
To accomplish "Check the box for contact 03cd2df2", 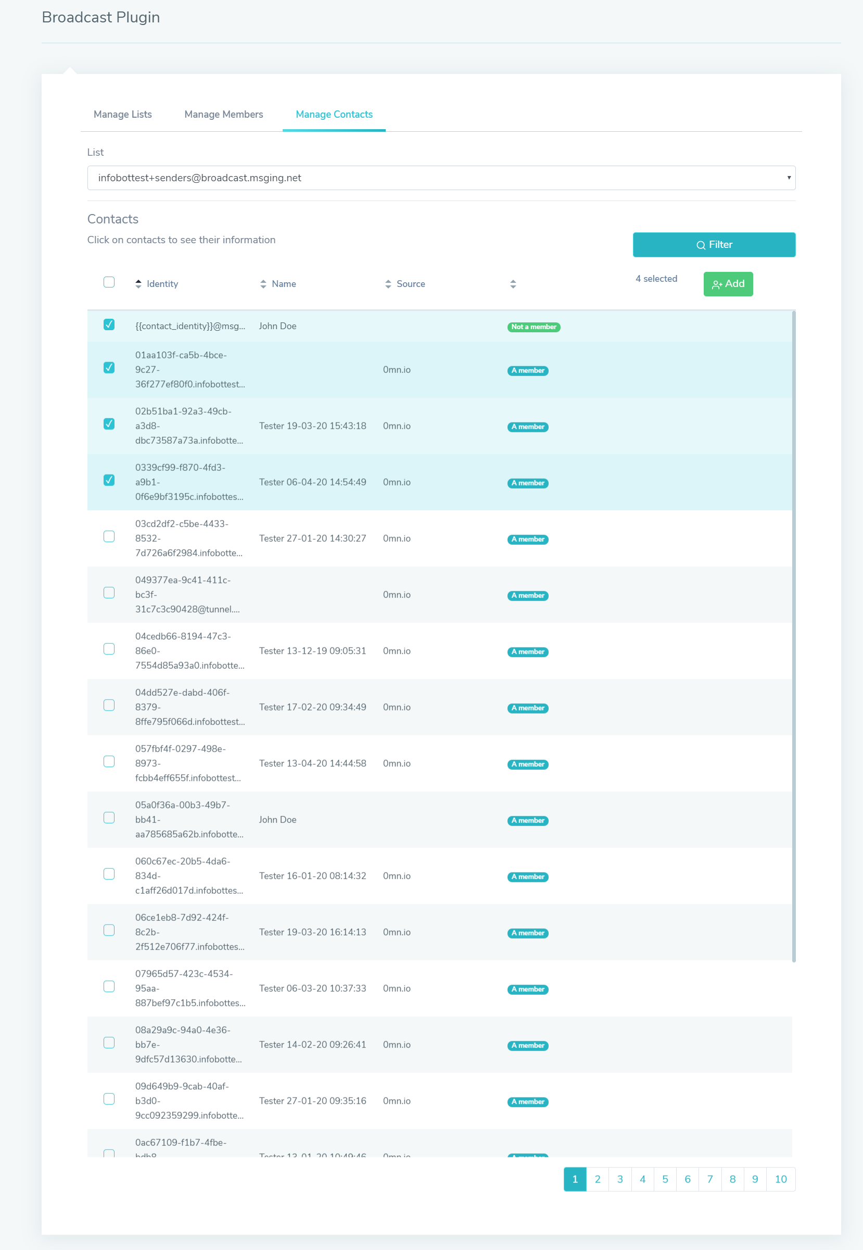I will click(x=109, y=537).
